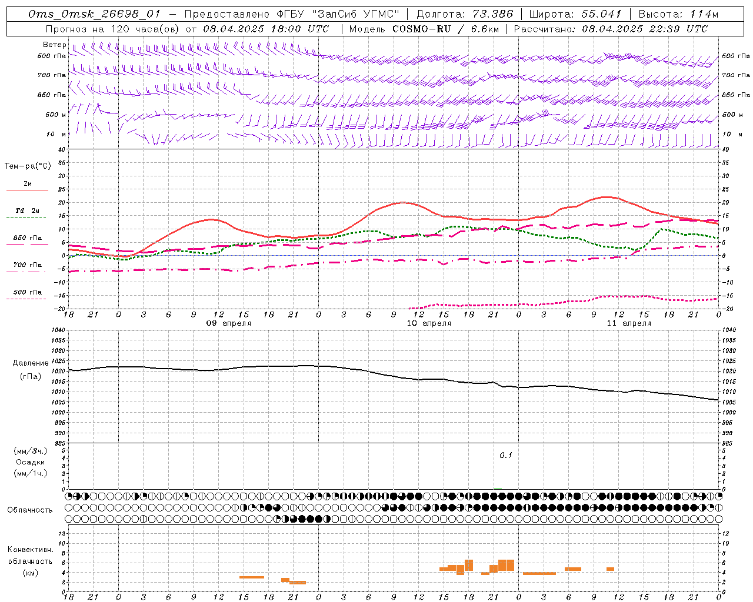The width and height of the screenshot is (753, 602).
Task: Click the 700 гПа temperature legend line sample
Action: 27,272
